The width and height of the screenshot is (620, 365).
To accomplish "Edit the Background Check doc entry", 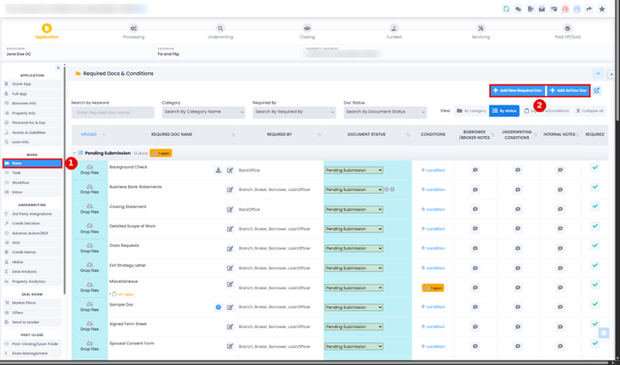I will 230,170.
